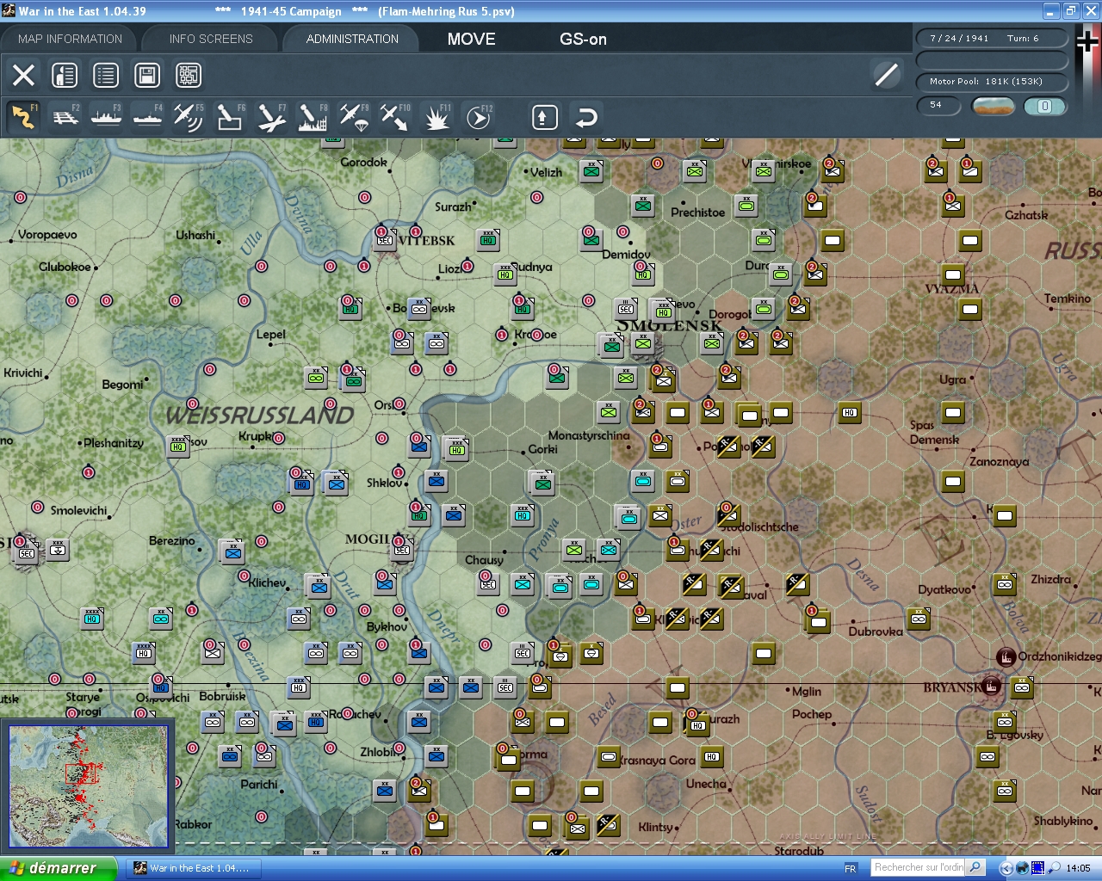Click the Motor Pool 181K display
1102x881 pixels.
click(x=992, y=82)
